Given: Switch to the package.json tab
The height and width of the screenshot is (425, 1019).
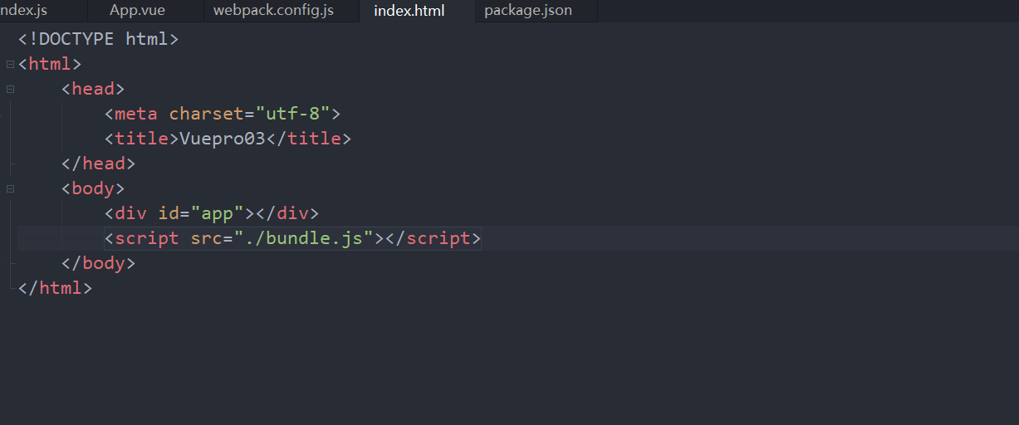Looking at the screenshot, I should (x=528, y=11).
